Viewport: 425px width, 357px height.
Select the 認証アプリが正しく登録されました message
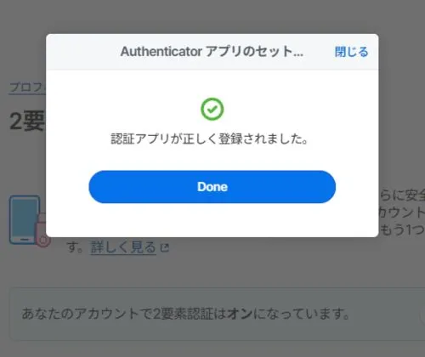(x=209, y=139)
